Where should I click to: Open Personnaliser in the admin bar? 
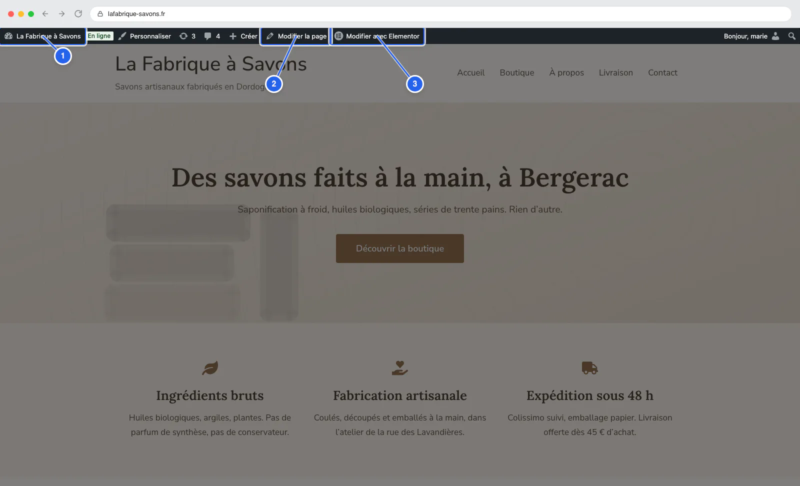[x=145, y=36]
